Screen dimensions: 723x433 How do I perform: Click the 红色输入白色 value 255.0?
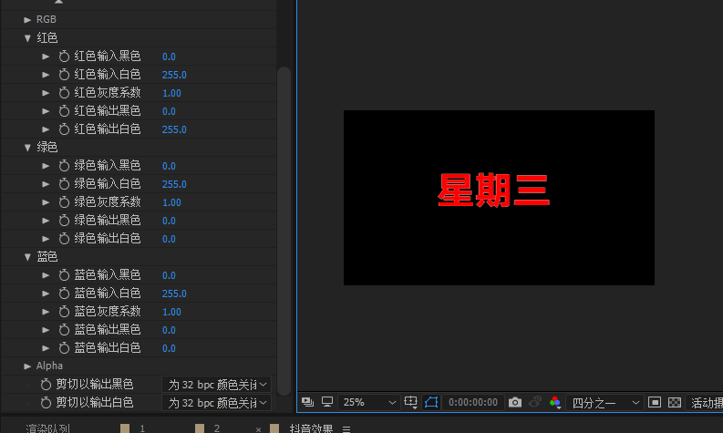[x=174, y=75]
